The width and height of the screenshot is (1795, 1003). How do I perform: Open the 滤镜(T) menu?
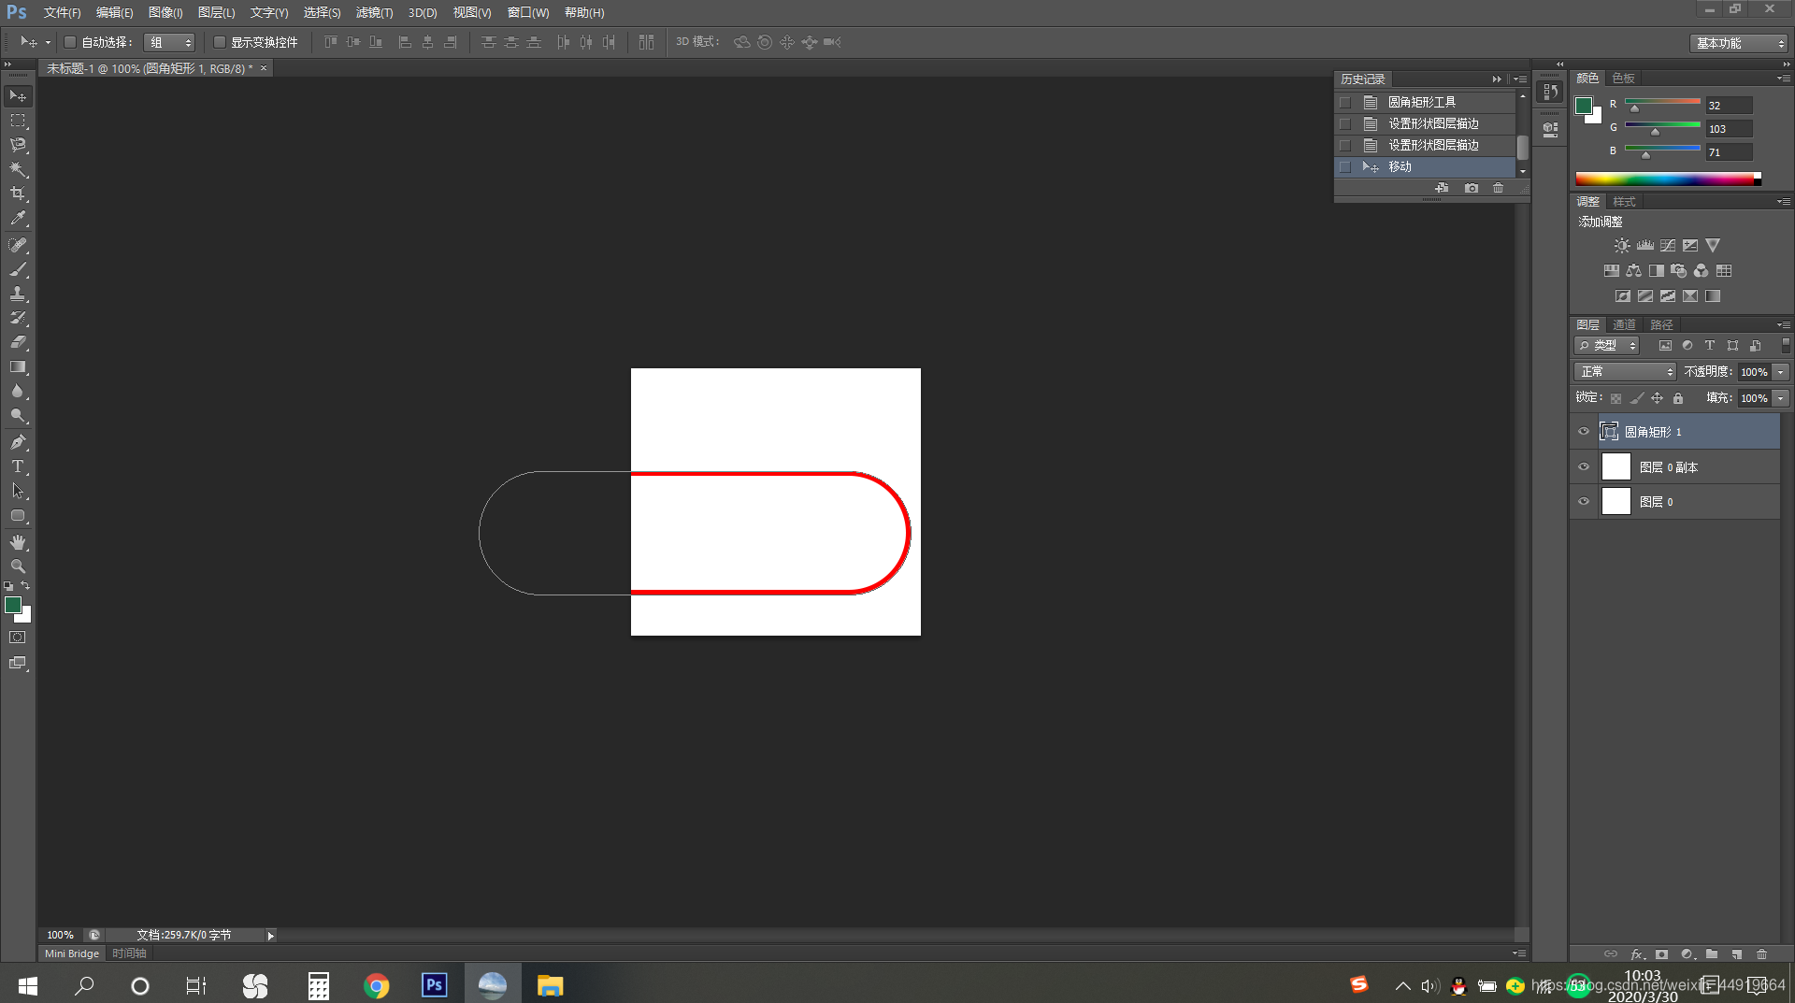[374, 12]
